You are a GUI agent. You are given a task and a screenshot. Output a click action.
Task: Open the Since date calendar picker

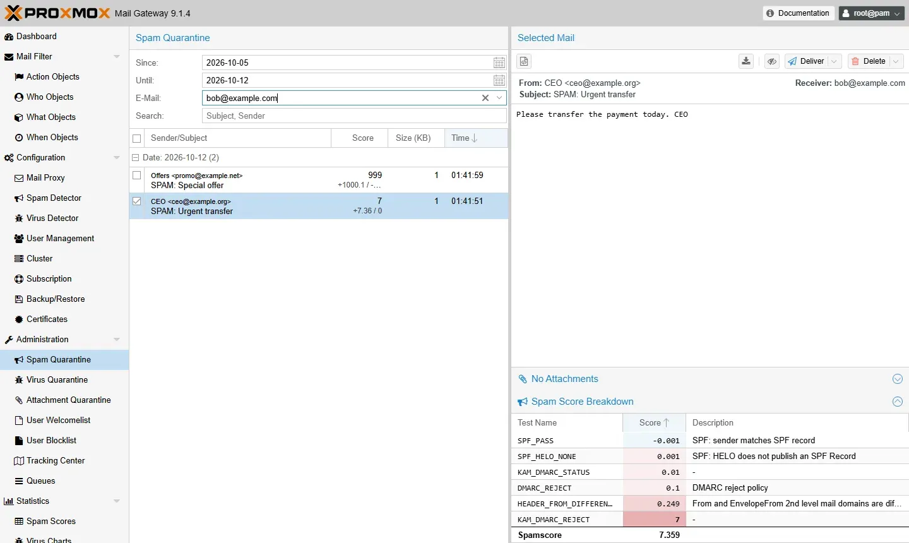(x=499, y=63)
